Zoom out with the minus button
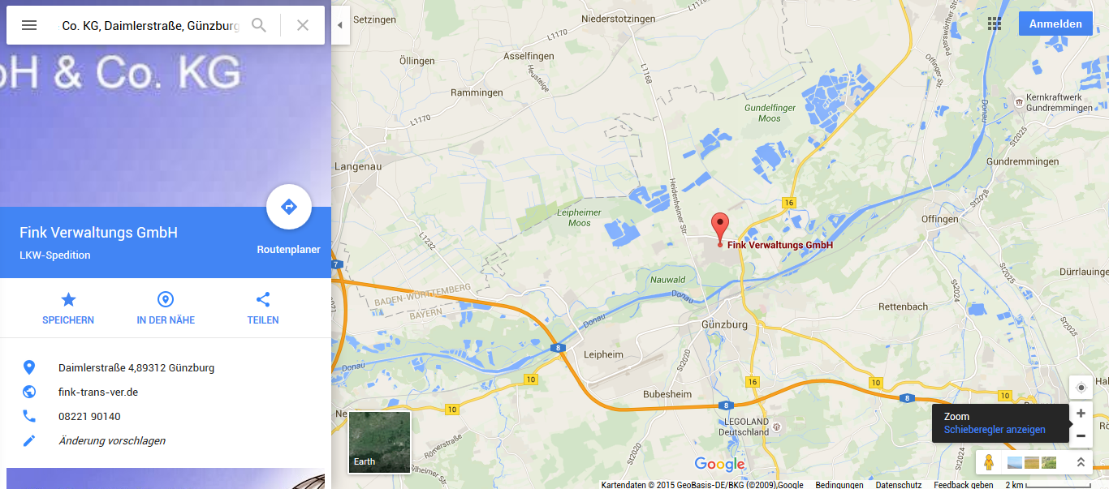Image resolution: width=1109 pixels, height=489 pixels. (1081, 435)
